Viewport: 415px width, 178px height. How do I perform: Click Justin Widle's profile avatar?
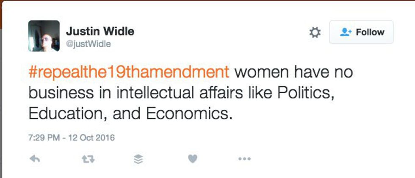click(44, 36)
